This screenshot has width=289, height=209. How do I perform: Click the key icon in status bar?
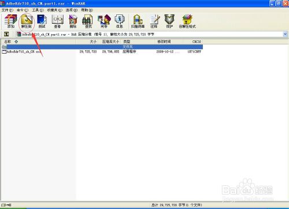9,205
